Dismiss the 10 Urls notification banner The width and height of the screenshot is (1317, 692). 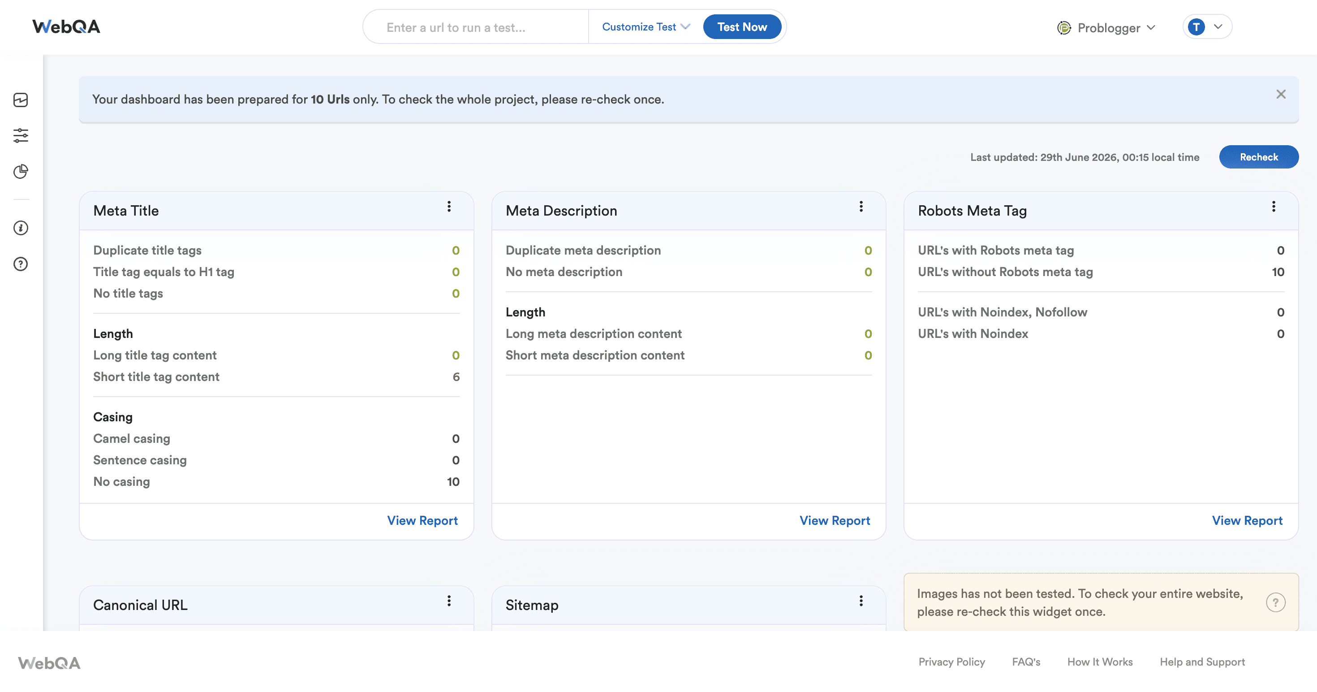click(x=1281, y=94)
